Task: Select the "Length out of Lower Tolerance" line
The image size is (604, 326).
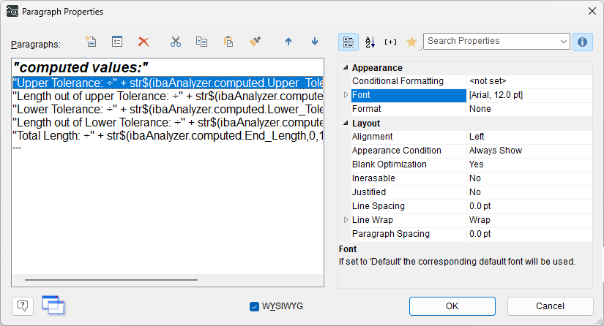Action: pos(168,123)
